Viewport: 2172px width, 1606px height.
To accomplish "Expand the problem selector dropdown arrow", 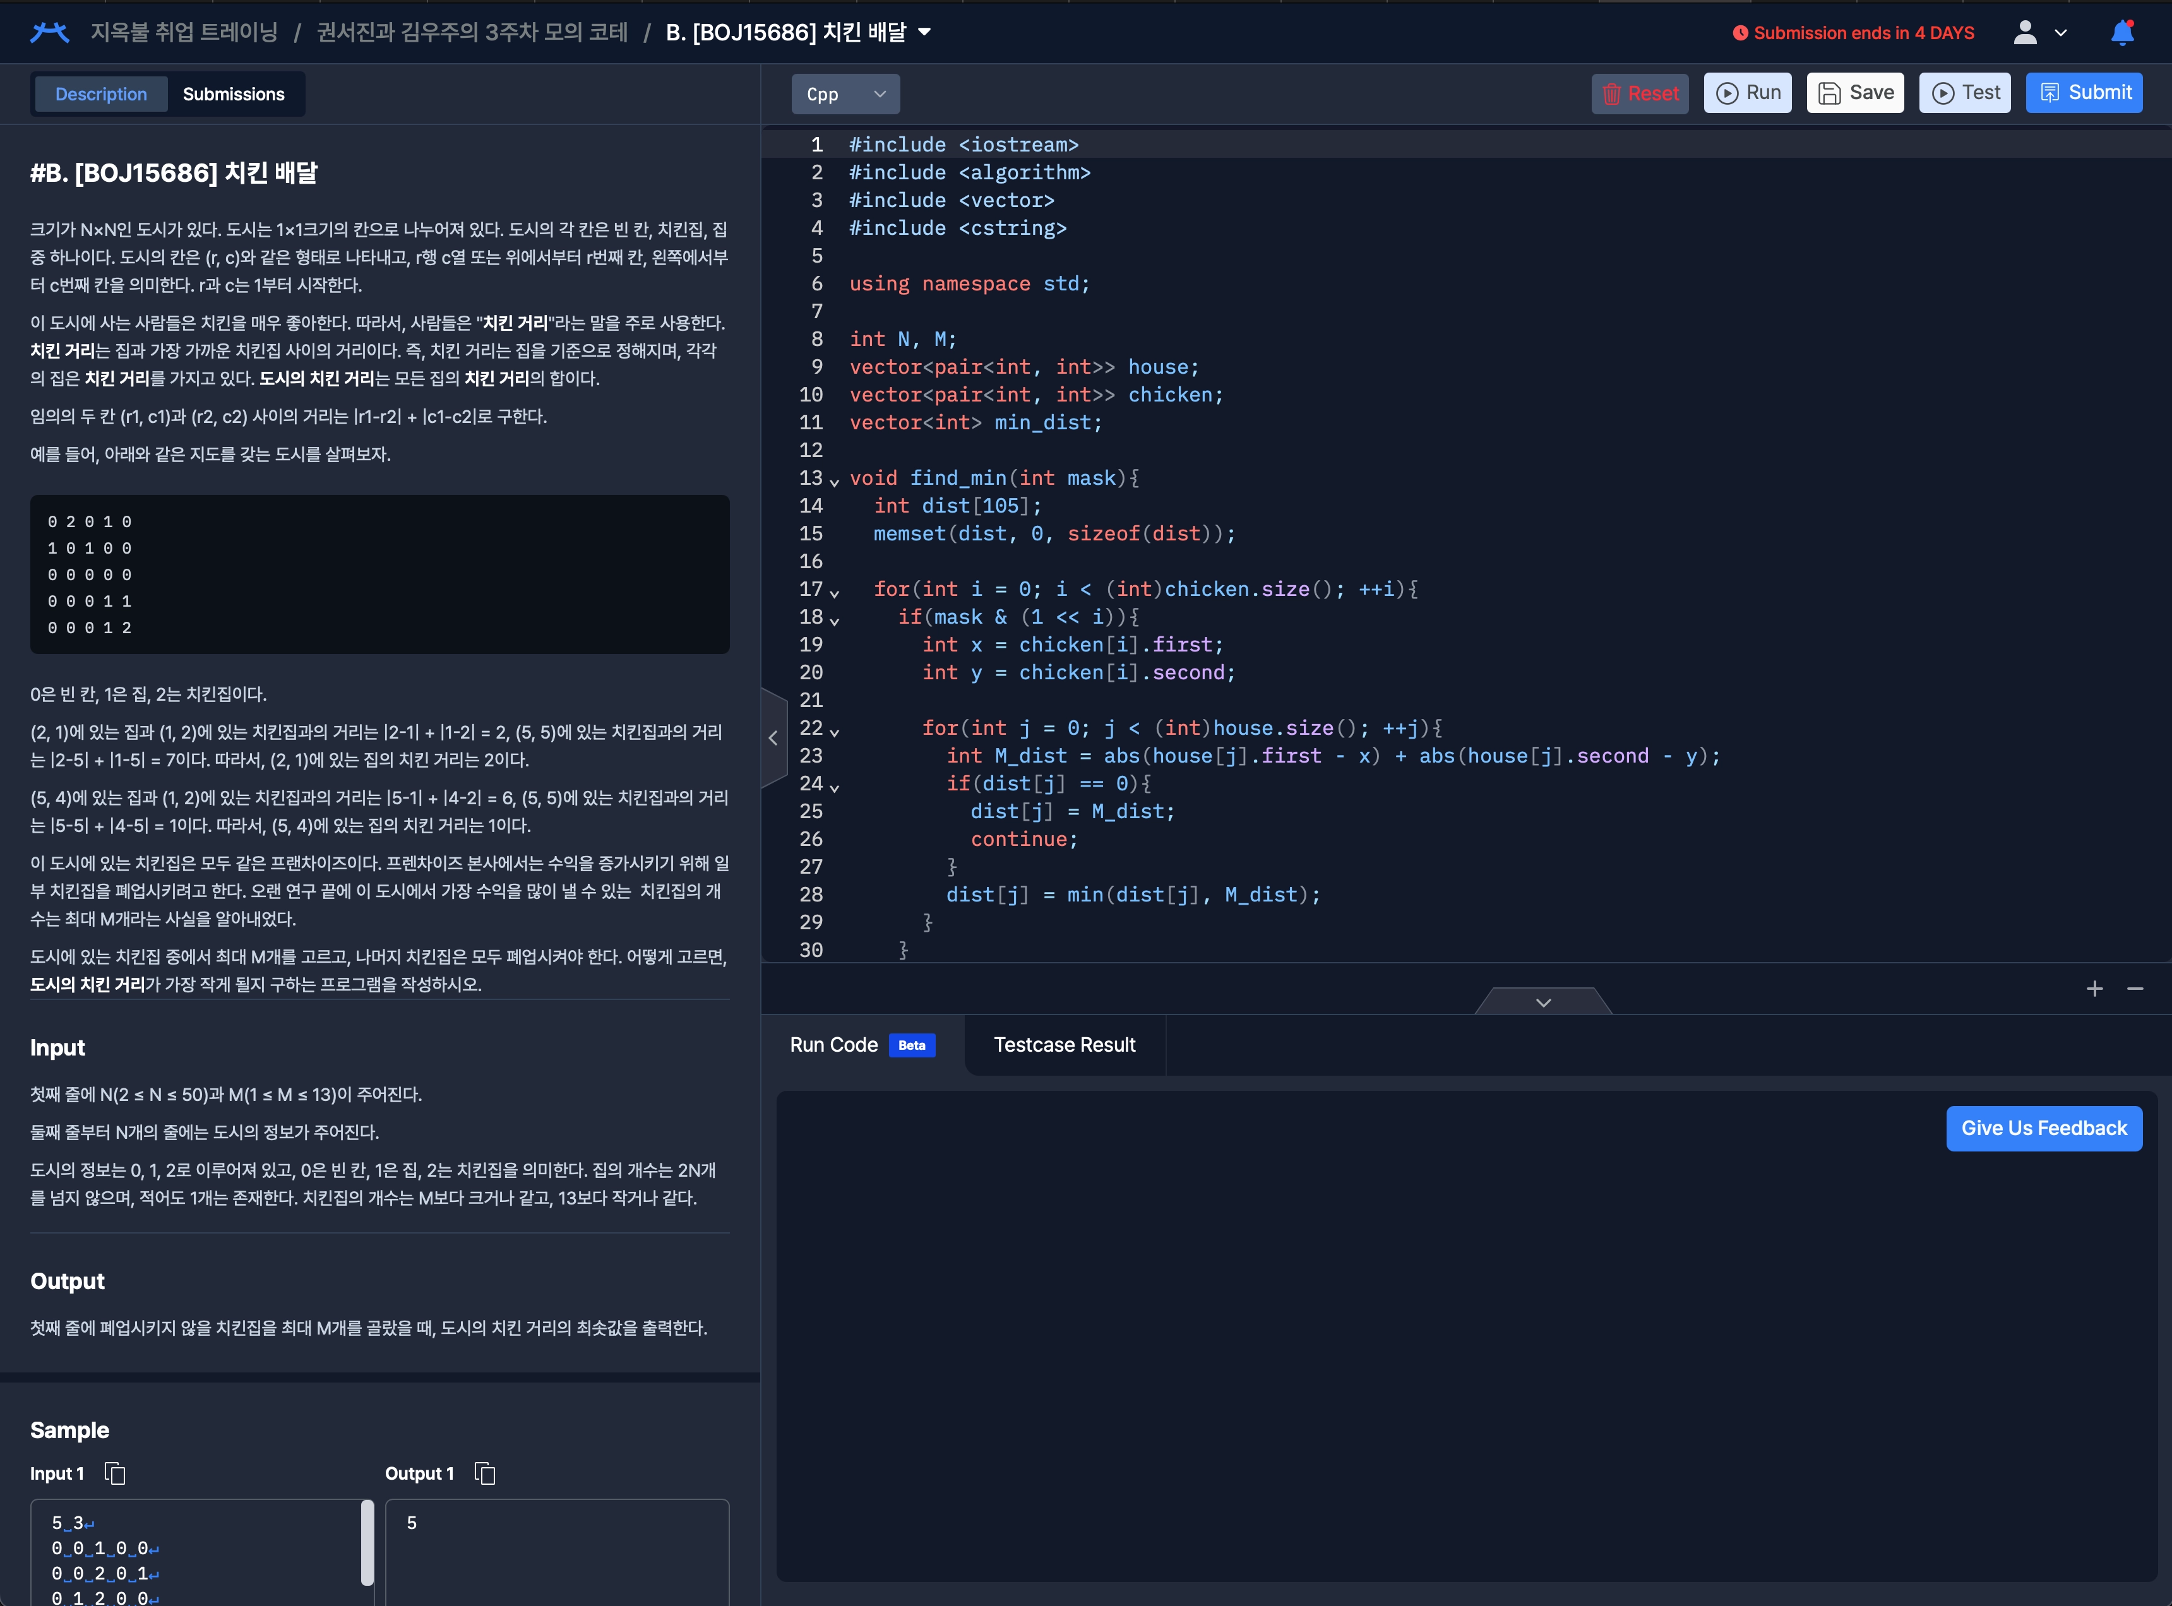I will pos(924,32).
